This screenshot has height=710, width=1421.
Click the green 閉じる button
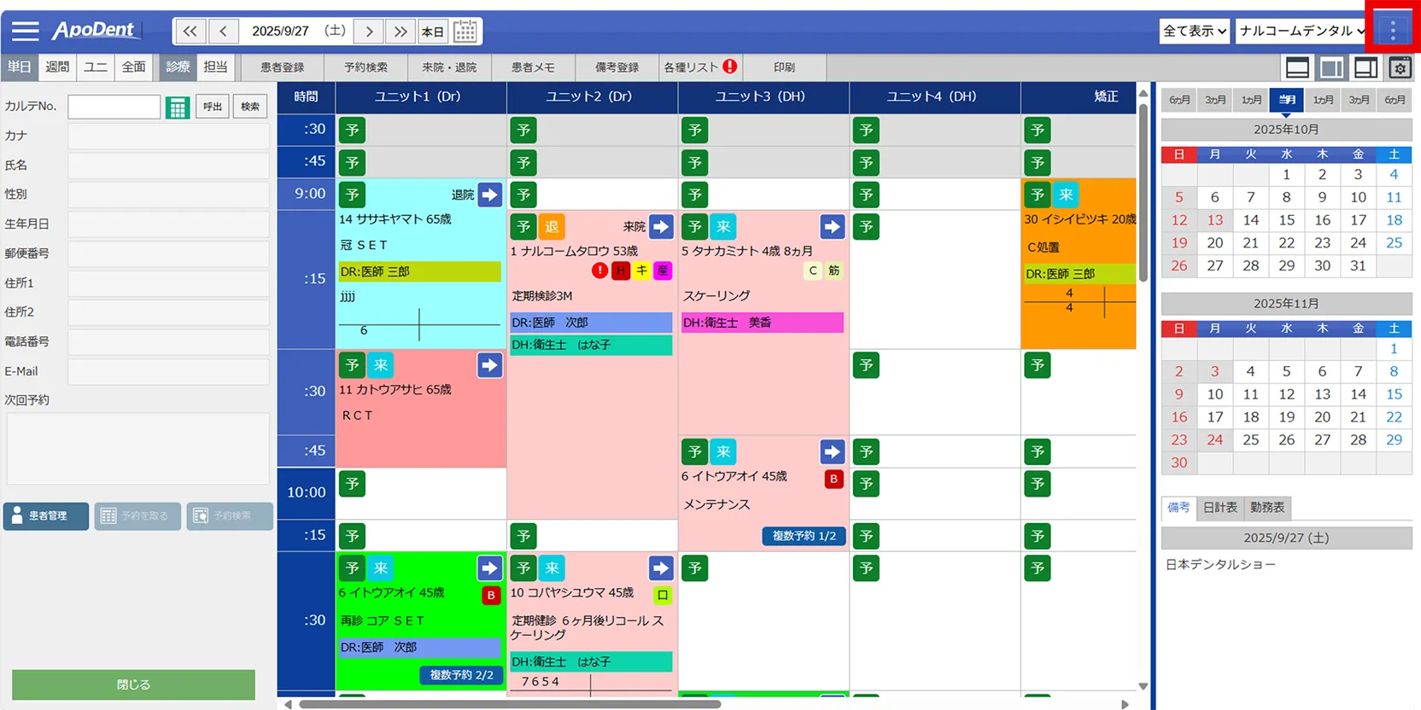pos(133,684)
